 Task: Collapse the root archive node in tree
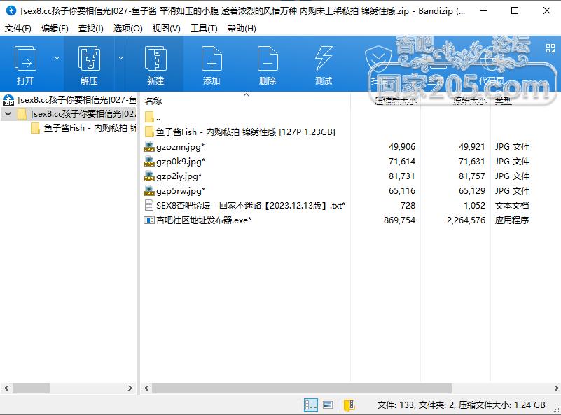(8, 113)
